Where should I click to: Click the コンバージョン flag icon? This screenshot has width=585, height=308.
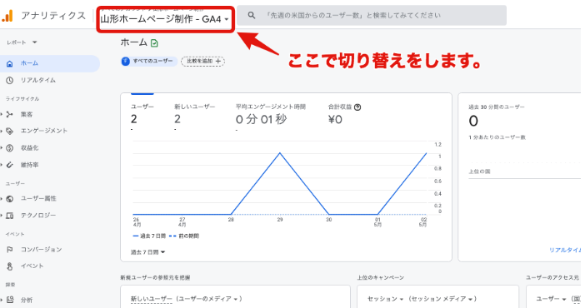point(10,250)
